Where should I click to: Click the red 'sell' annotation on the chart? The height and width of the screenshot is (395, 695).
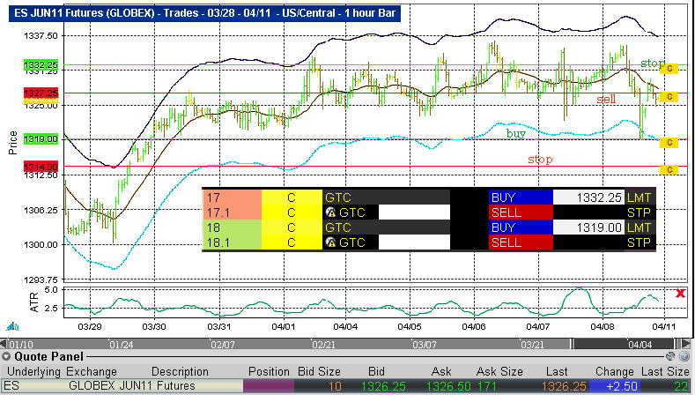coord(606,99)
